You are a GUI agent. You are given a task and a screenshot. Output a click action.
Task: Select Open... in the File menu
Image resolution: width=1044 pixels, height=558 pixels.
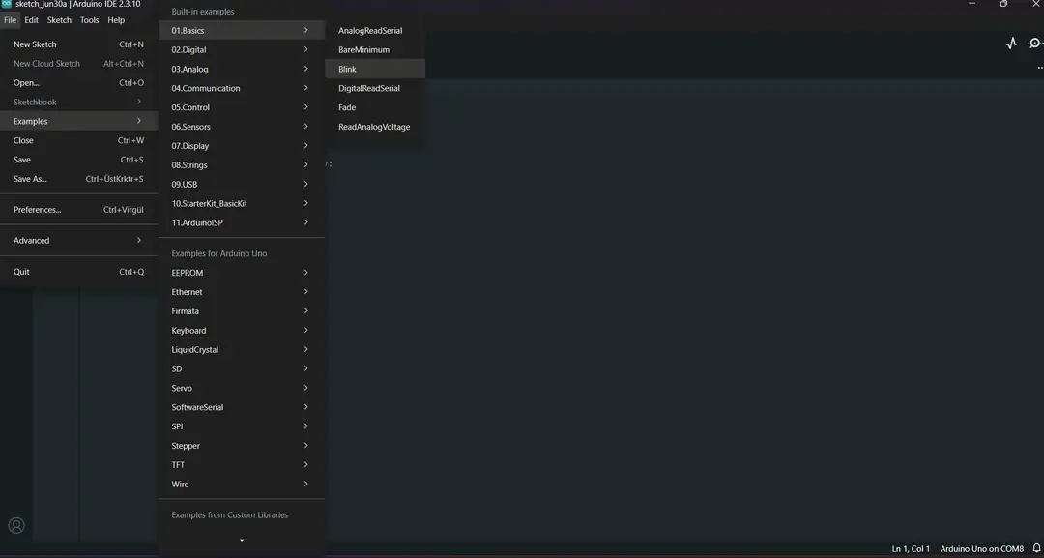(78, 83)
